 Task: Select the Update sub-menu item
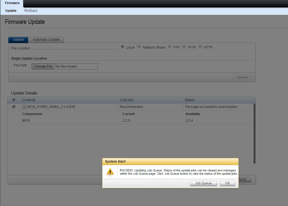[10, 10]
